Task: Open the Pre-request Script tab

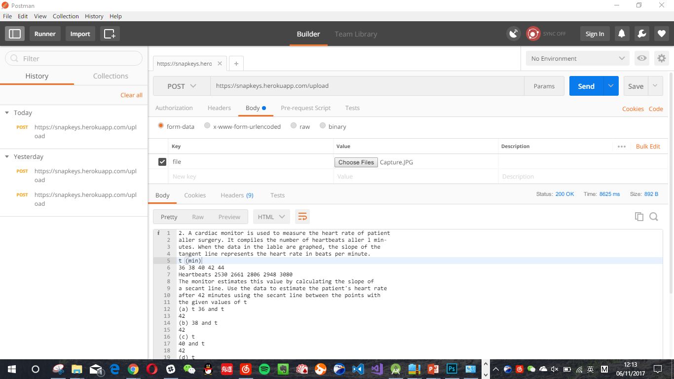Action: (x=305, y=108)
